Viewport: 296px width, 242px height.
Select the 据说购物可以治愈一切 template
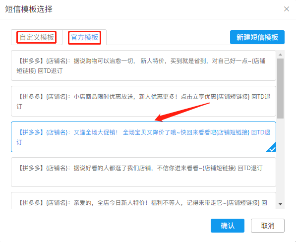[x=143, y=65]
